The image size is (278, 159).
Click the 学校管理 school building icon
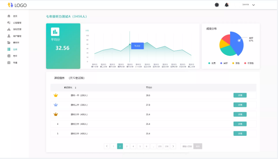[x=9, y=29]
